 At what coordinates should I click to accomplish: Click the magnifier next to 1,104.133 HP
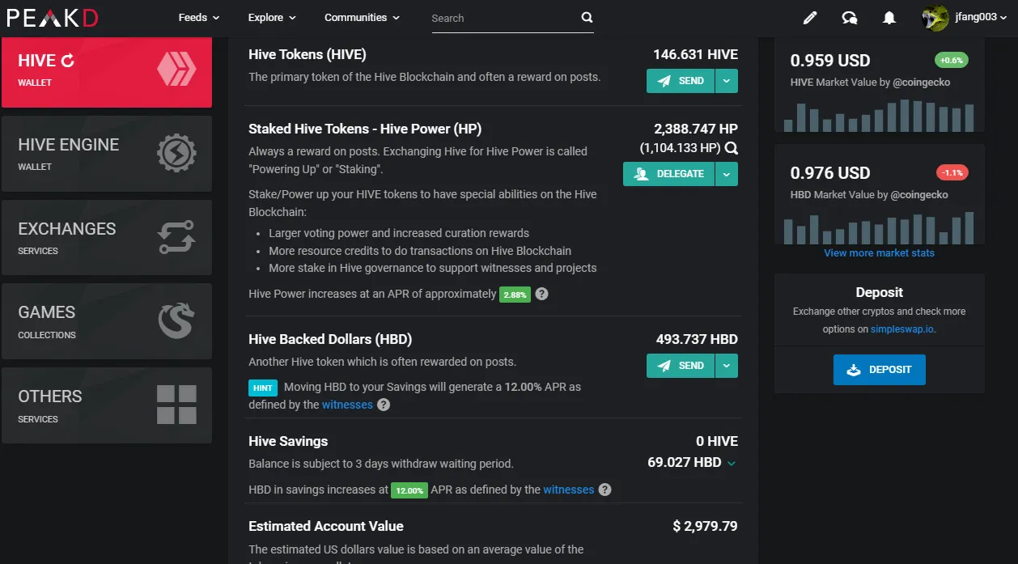click(x=731, y=148)
